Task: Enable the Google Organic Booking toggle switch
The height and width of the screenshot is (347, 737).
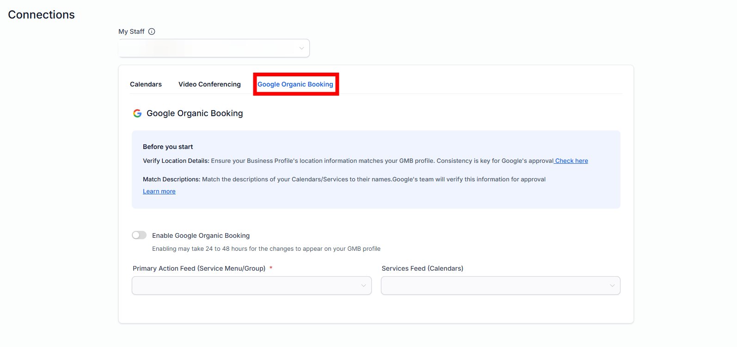Action: click(x=139, y=235)
